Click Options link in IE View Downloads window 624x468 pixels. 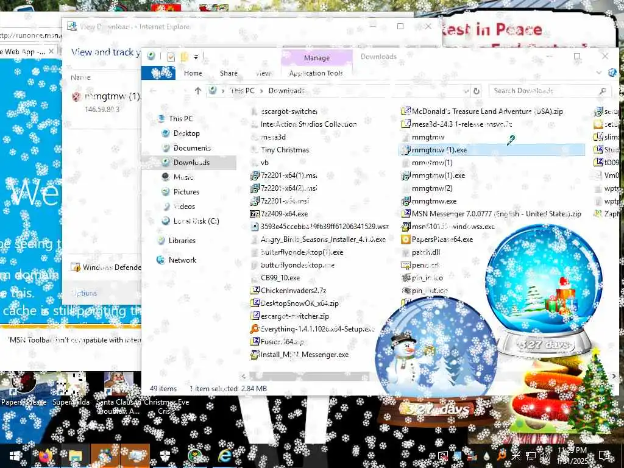84,293
